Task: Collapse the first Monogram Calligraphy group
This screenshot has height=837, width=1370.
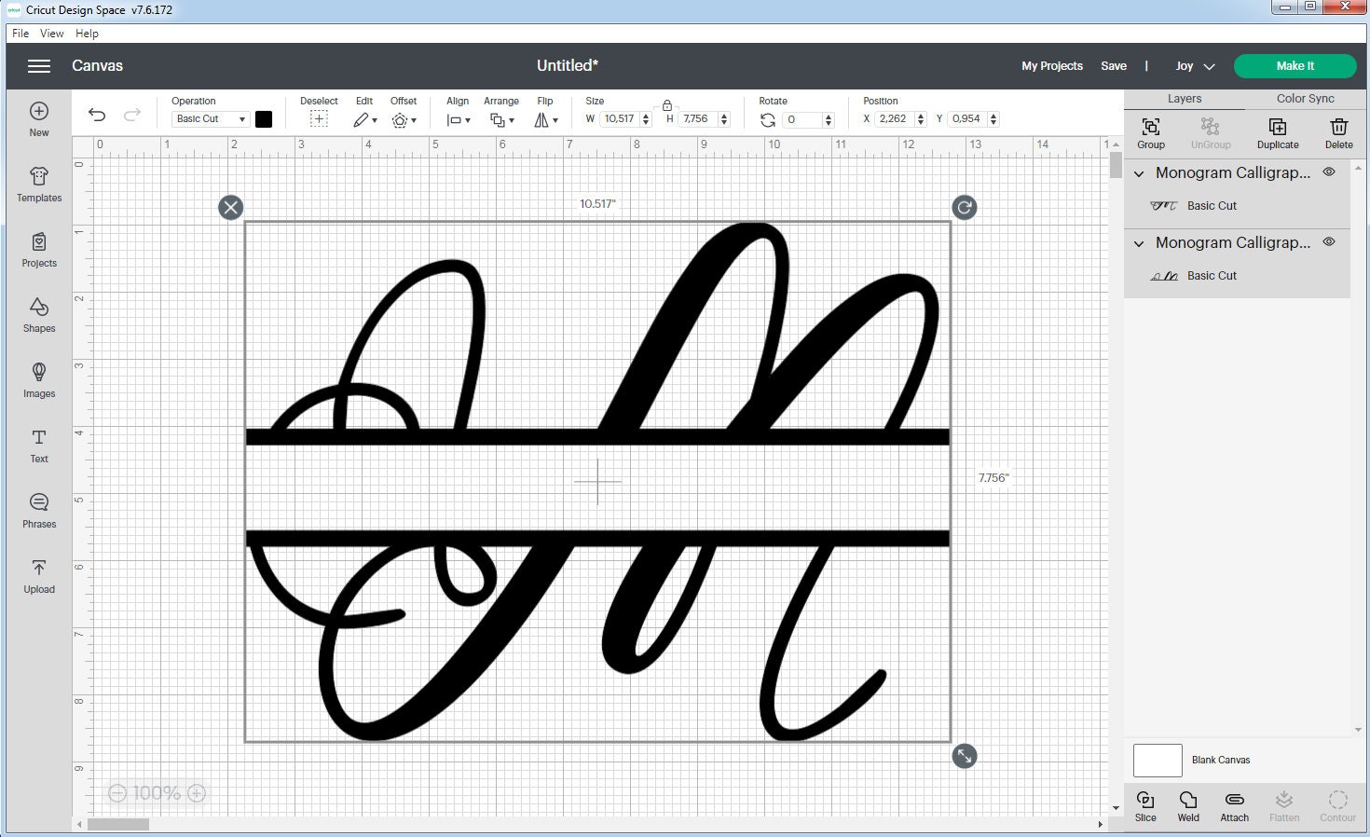Action: pyautogui.click(x=1138, y=173)
